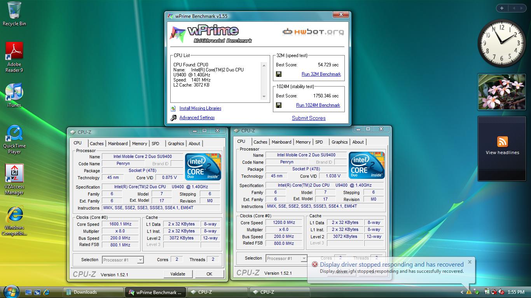Switch to SPD tab in right CPU-Z
This screenshot has height=298, width=531.
coord(319,142)
